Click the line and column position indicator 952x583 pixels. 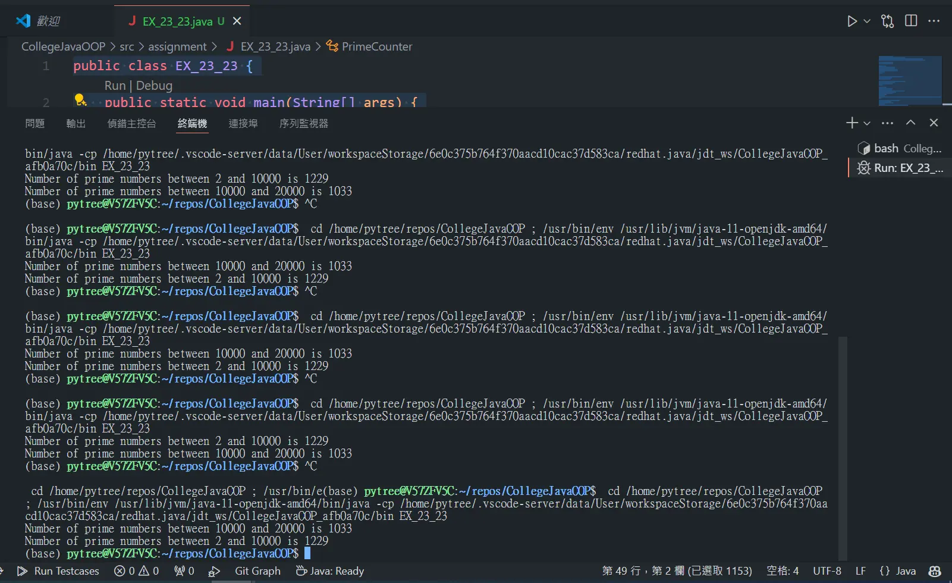[677, 571]
